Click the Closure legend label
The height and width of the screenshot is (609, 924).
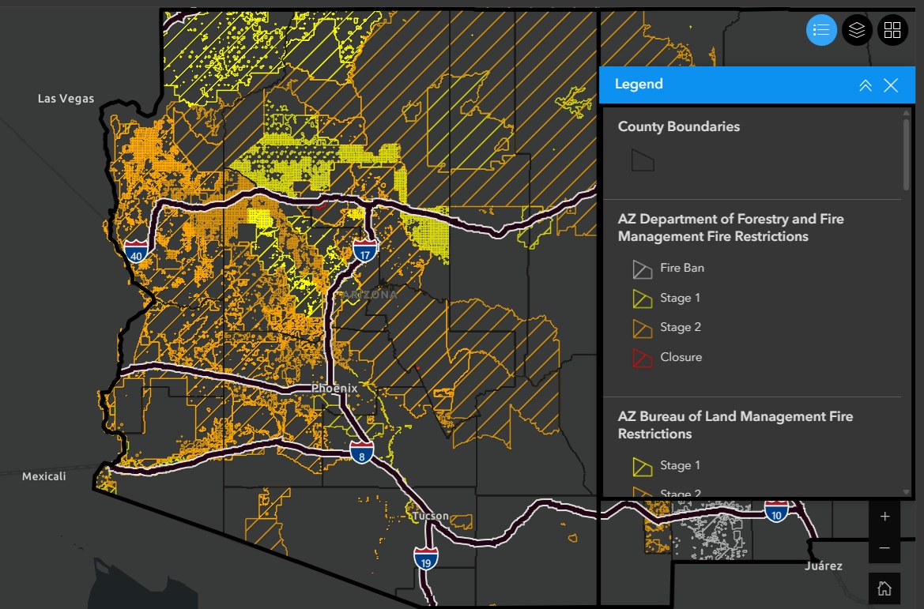pyautogui.click(x=681, y=357)
